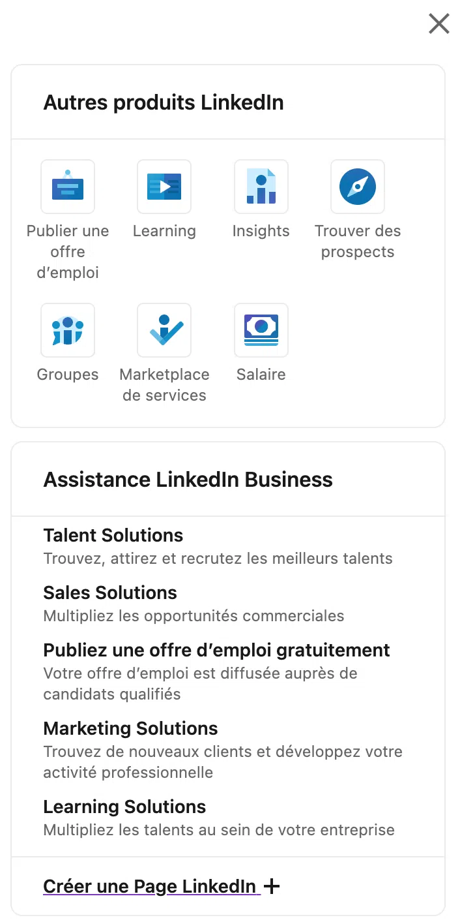Viewport: 460px width, 924px height.
Task: Select the Insights label text
Action: click(x=261, y=231)
